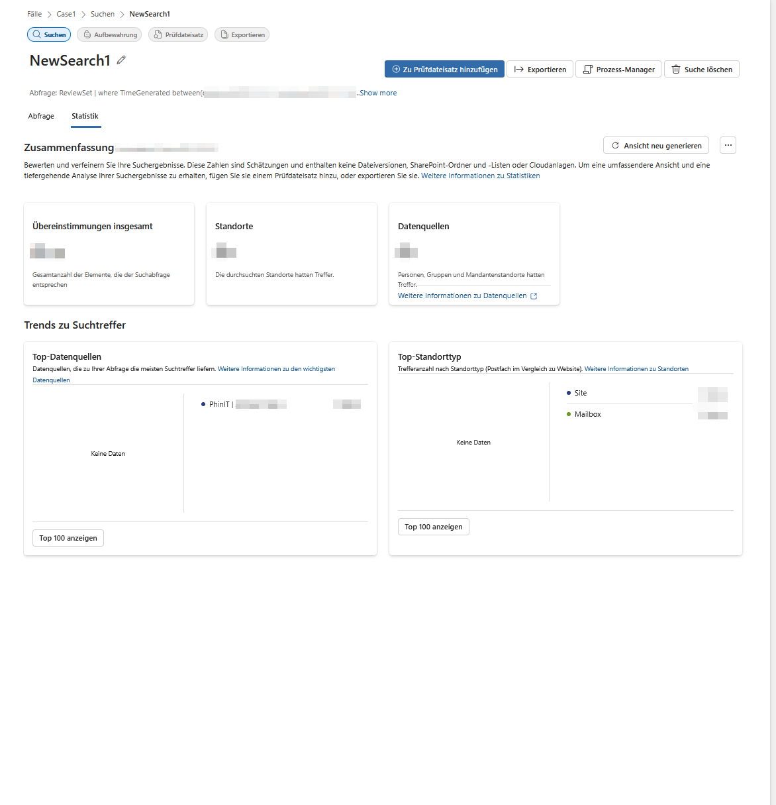This screenshot has width=776, height=805.
Task: Click Zu Prüfdateisatz hinzufügen button
Action: [444, 70]
